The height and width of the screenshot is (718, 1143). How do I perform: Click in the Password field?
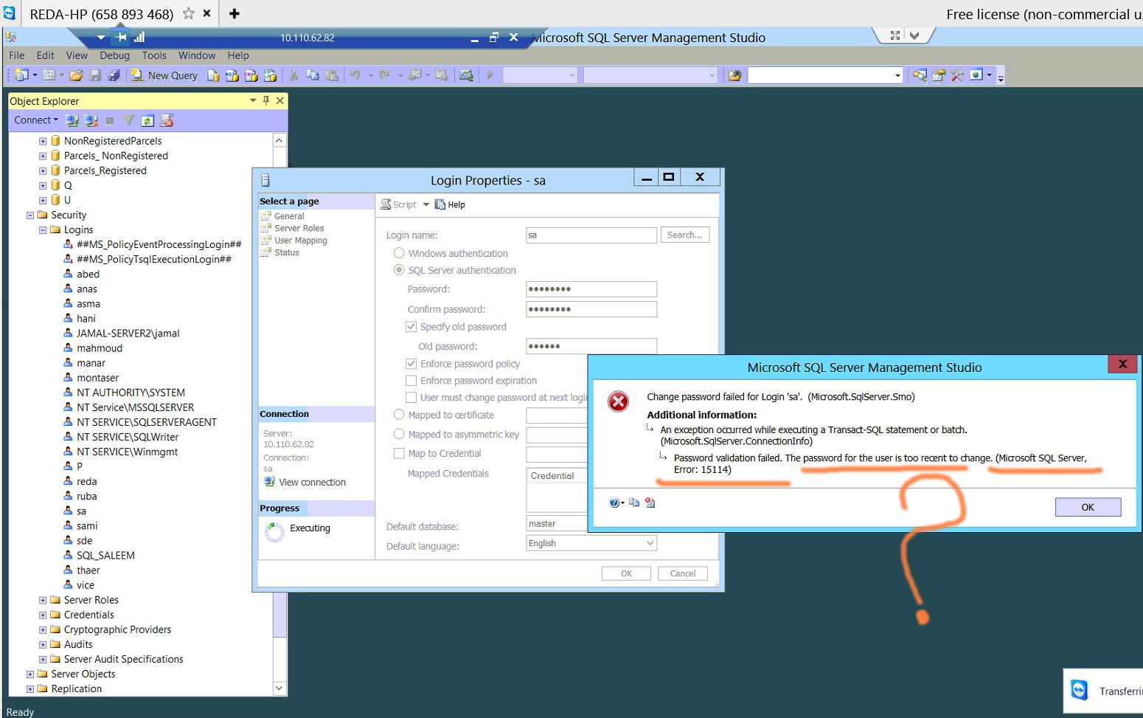[x=591, y=289]
